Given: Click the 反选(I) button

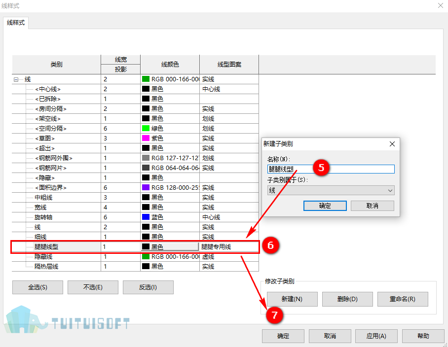Looking at the screenshot, I should coord(148,287).
